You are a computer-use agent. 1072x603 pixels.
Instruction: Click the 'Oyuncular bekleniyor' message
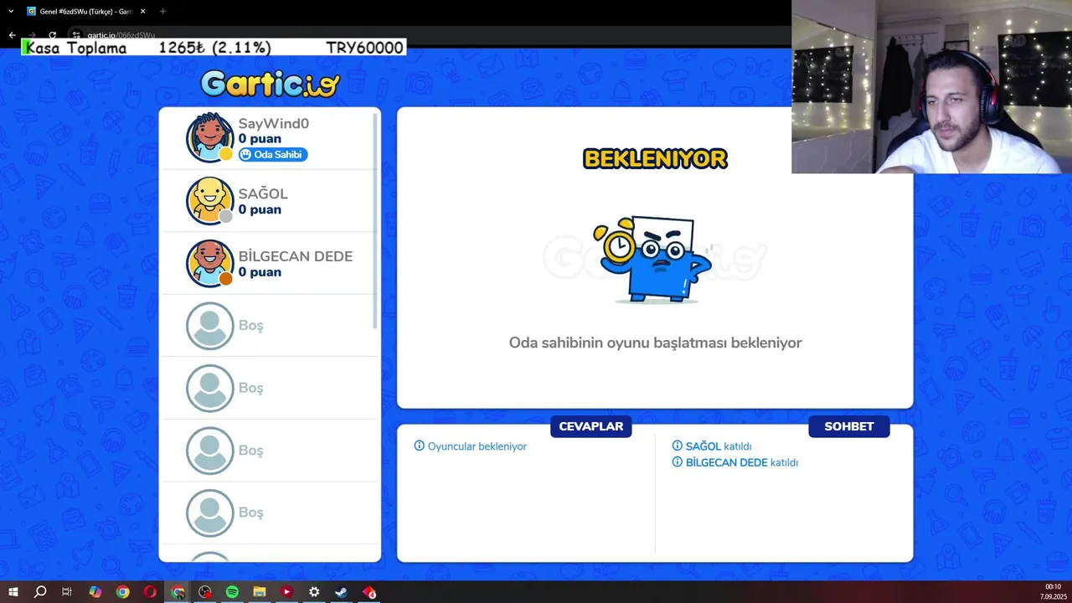click(477, 446)
